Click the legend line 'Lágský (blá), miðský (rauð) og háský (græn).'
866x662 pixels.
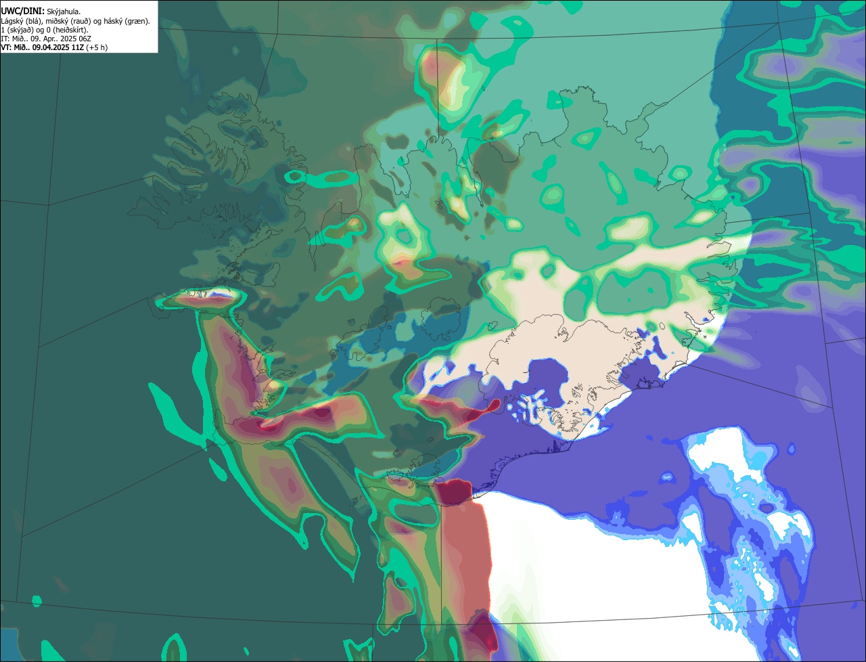point(75,21)
